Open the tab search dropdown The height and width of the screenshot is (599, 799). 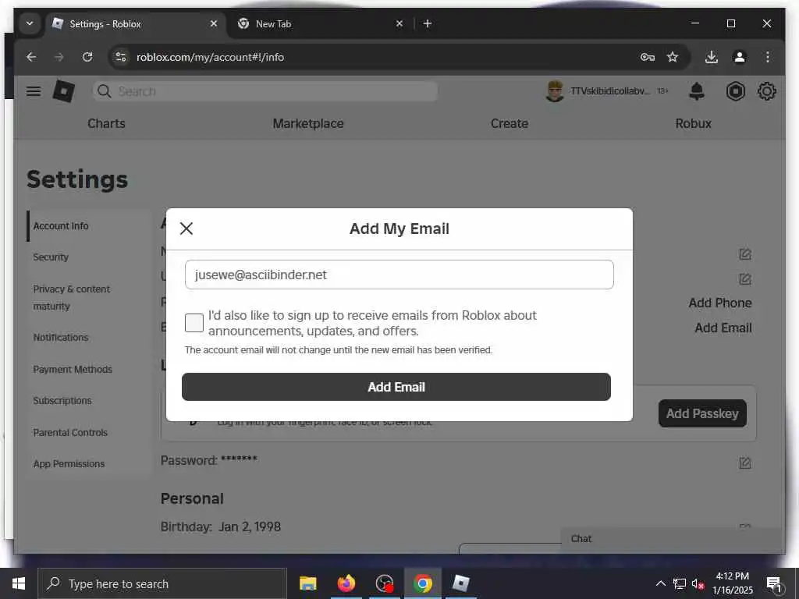pyautogui.click(x=30, y=23)
